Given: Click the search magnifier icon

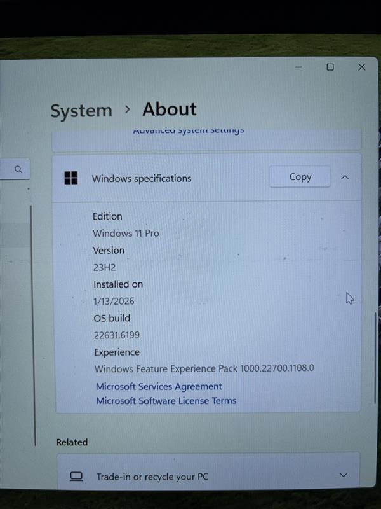Looking at the screenshot, I should click(18, 169).
